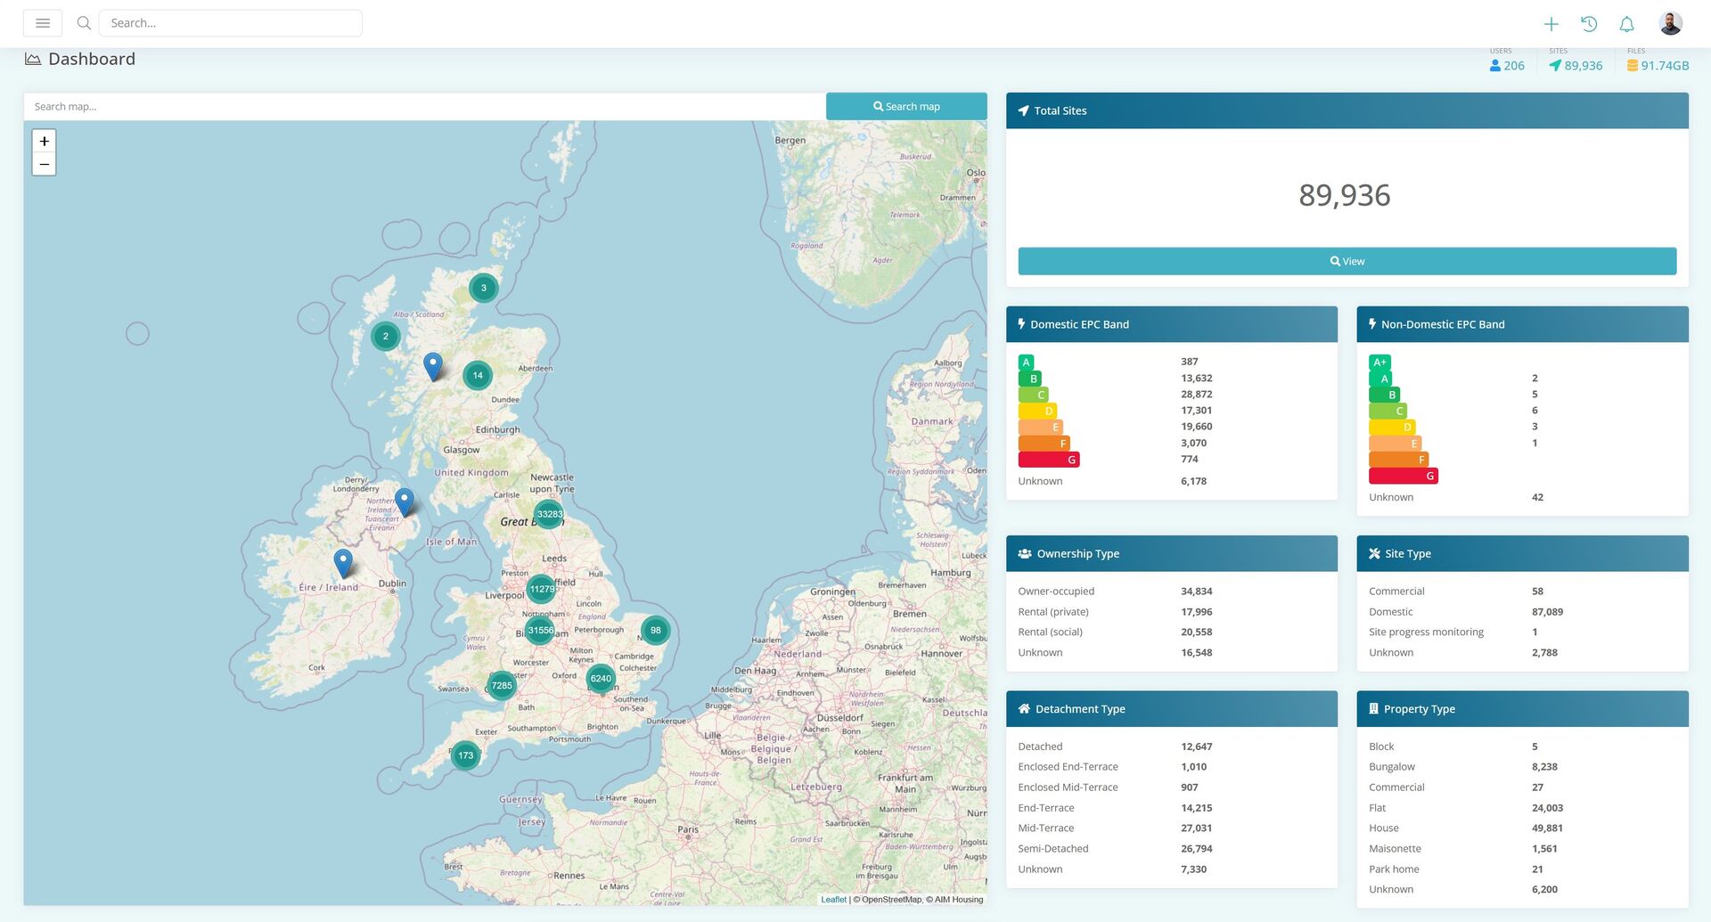
Task: Select Domestic EPC band C swatch
Action: (1034, 395)
